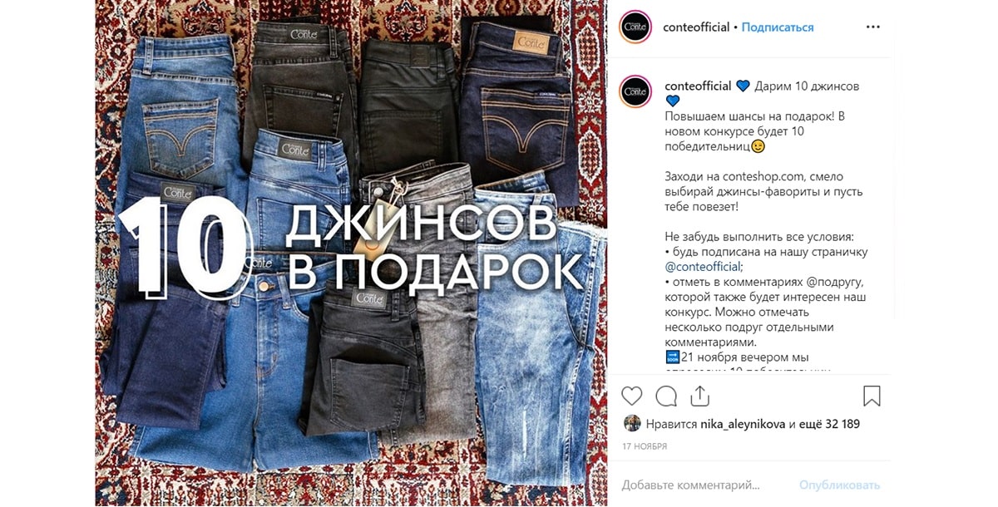Share the post using the share icon
998x507 pixels.
[x=699, y=396]
